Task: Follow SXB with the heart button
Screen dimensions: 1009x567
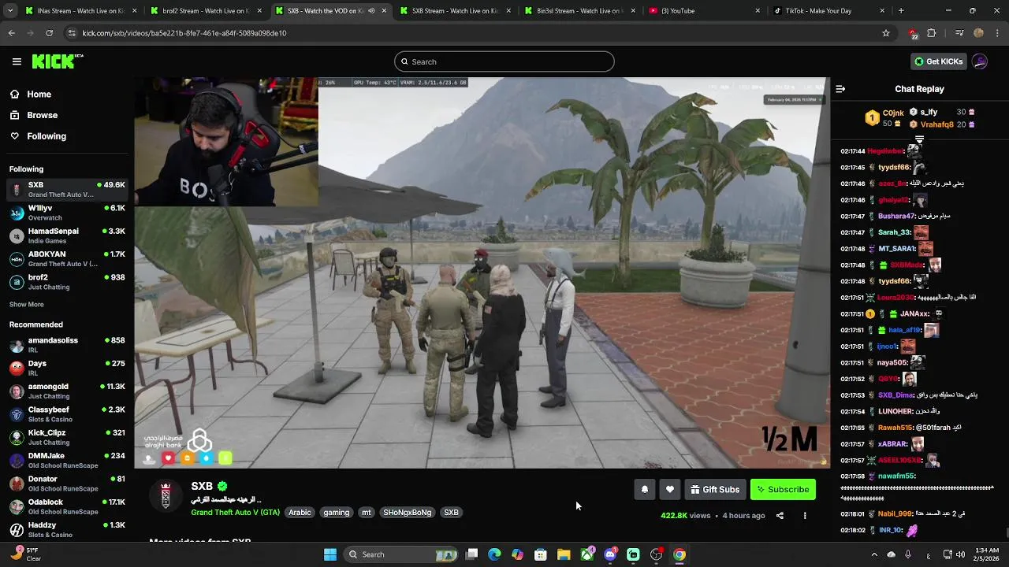Action: click(x=670, y=490)
